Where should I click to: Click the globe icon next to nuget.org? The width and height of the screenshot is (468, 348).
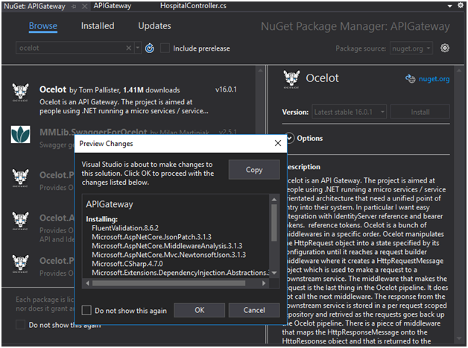tap(411, 79)
